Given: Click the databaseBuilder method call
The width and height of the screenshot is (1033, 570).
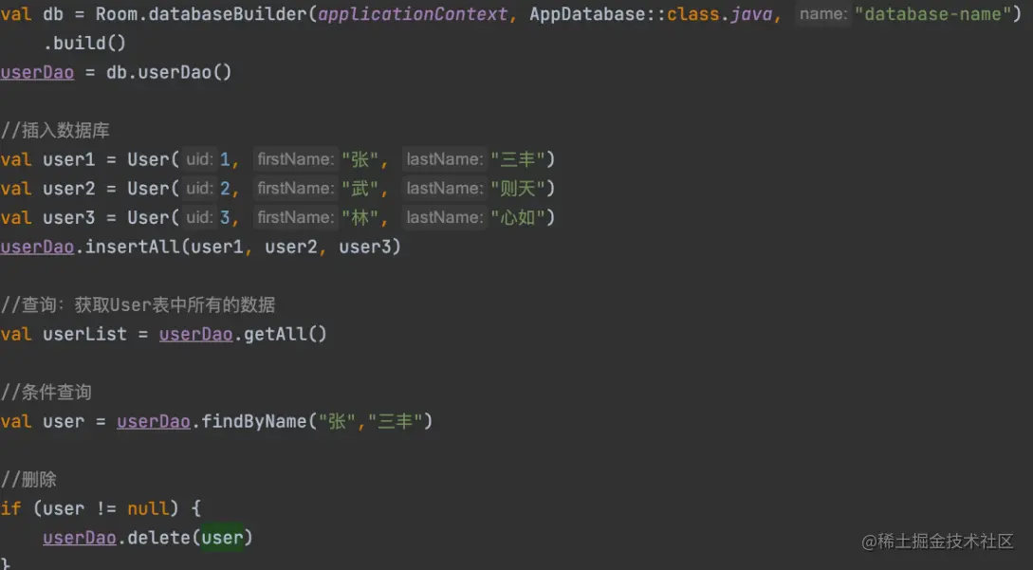Looking at the screenshot, I should (x=228, y=14).
